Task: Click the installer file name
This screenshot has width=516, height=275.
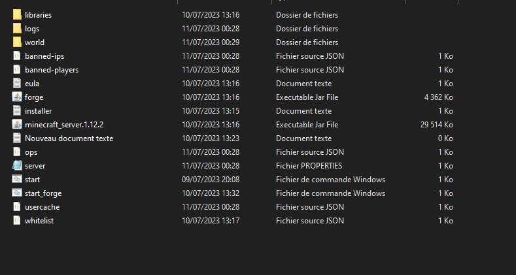Action: [x=38, y=110]
